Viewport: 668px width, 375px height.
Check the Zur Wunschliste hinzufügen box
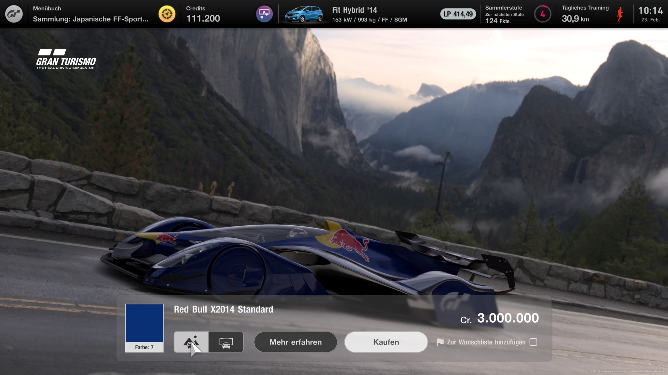[533, 342]
